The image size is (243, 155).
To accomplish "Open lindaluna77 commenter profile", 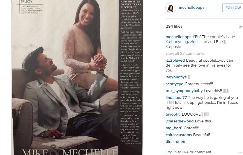I will (x=176, y=97).
